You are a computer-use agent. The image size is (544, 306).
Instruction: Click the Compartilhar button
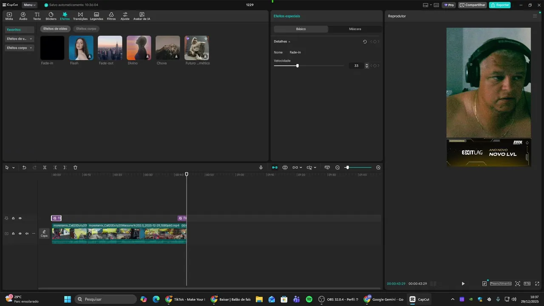[473, 5]
